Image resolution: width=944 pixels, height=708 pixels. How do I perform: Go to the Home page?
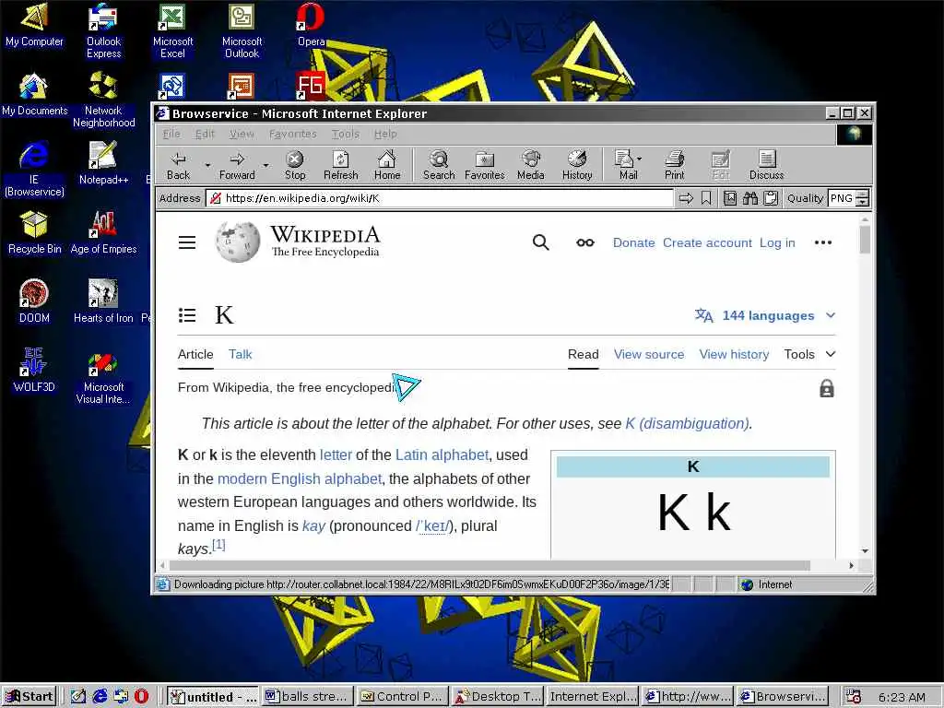coord(386,166)
